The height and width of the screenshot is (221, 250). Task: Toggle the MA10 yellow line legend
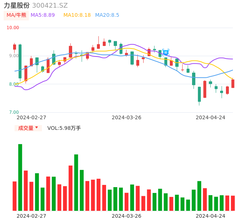click(77, 15)
